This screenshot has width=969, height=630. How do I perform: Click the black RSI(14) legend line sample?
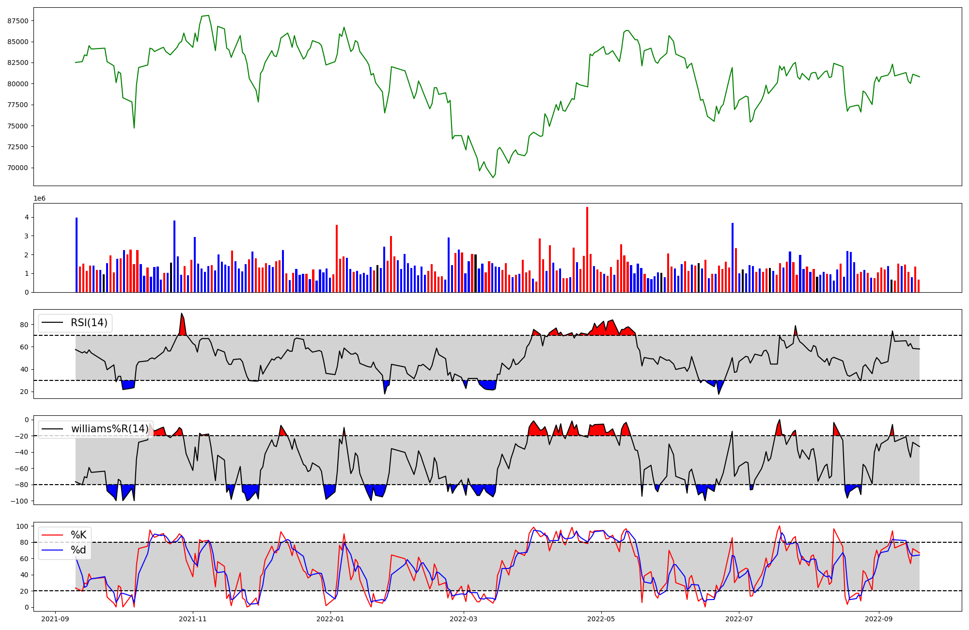[x=53, y=323]
